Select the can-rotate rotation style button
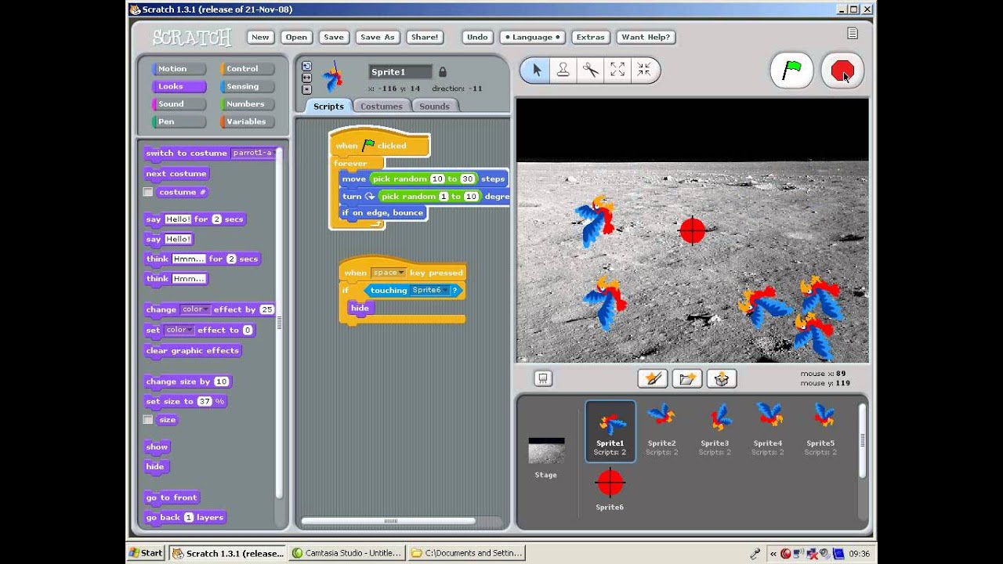The image size is (1003, 564). point(306,67)
